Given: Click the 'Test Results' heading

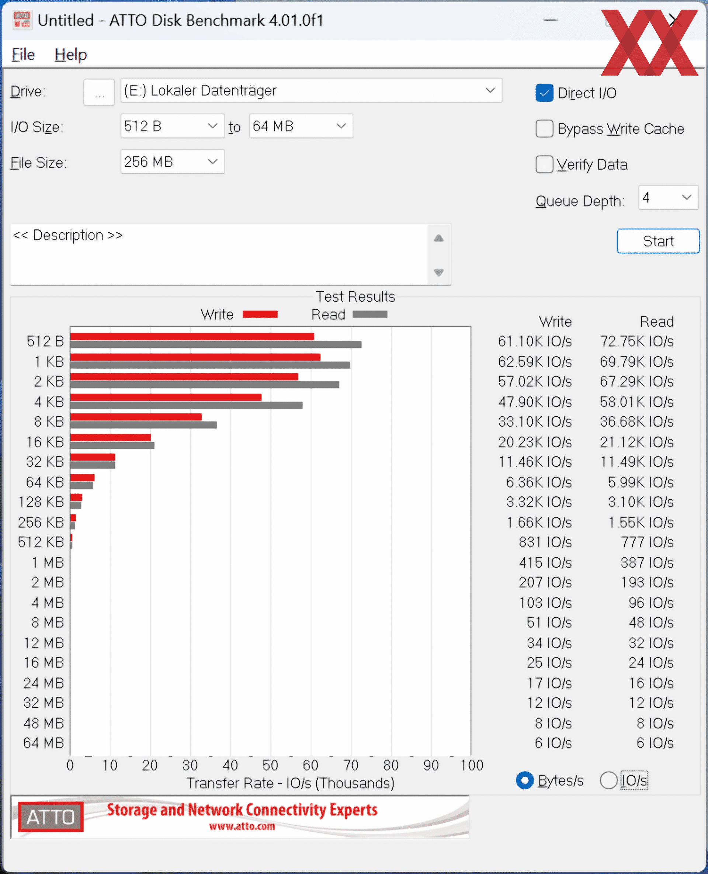Looking at the screenshot, I should tap(355, 296).
